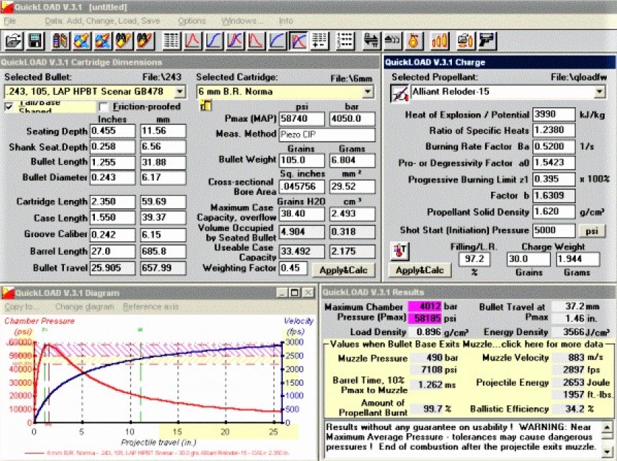
Task: Click the pistol icon in toolbar
Action: click(486, 41)
